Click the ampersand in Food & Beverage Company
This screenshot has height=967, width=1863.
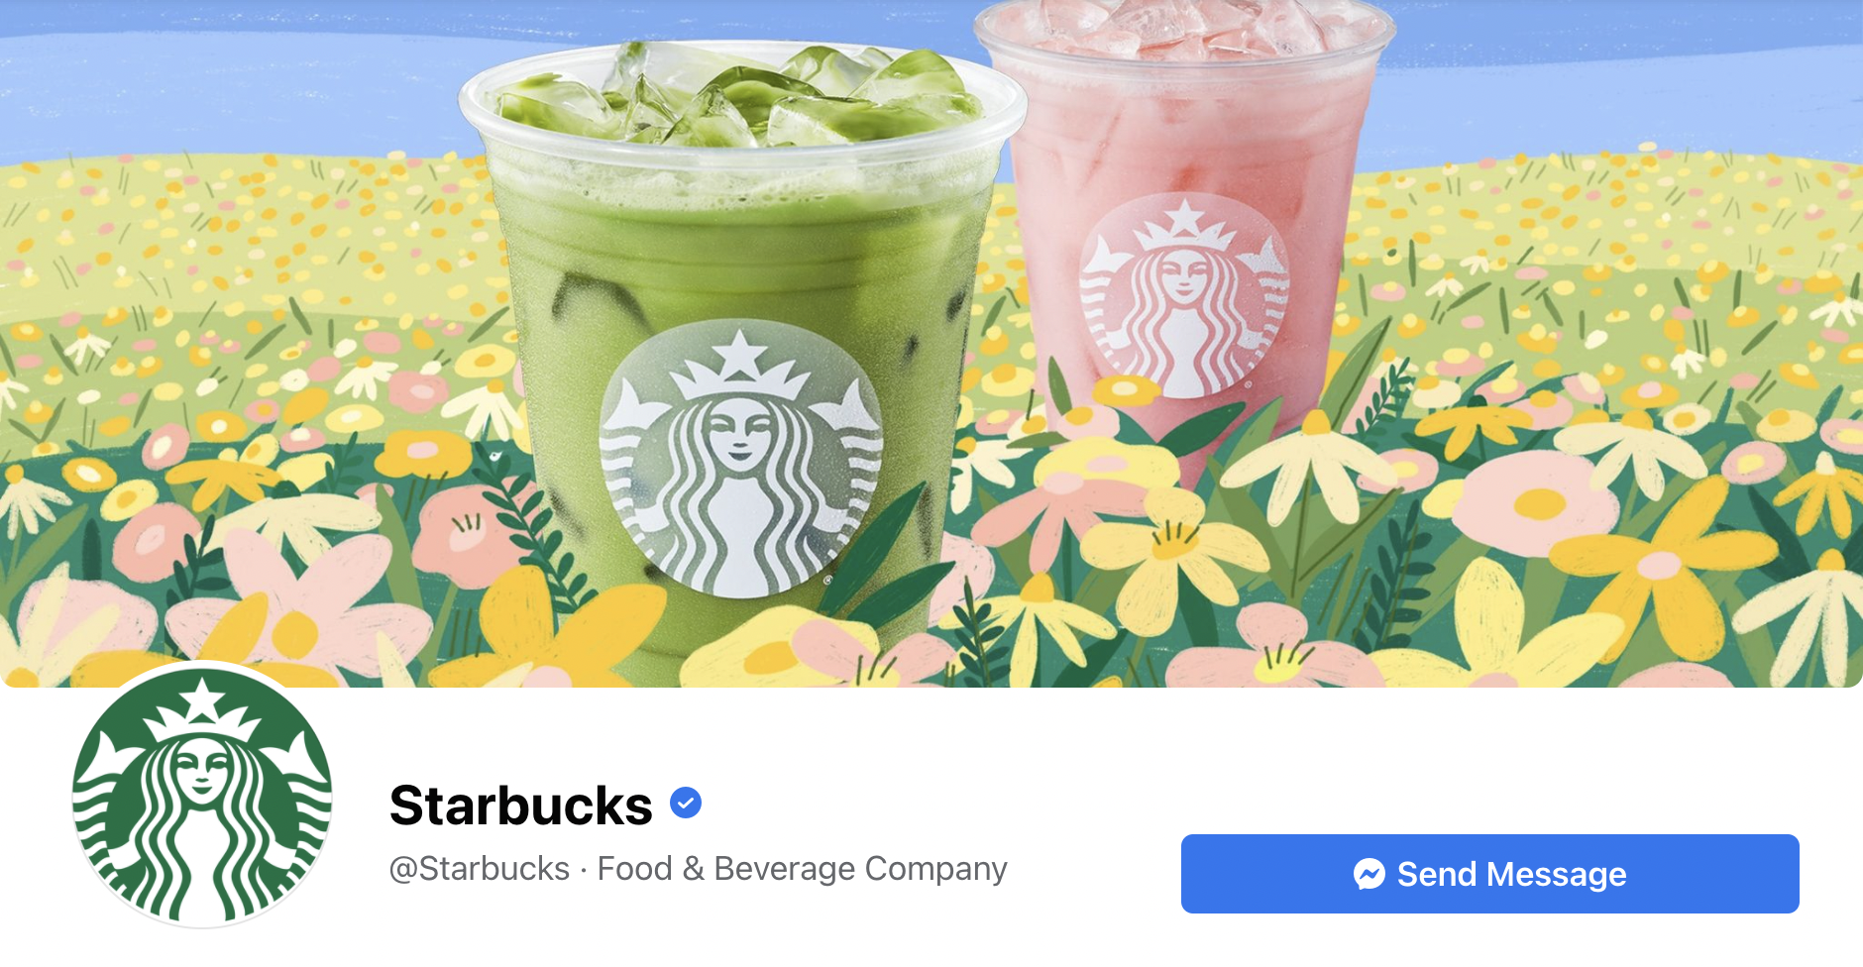(x=694, y=869)
